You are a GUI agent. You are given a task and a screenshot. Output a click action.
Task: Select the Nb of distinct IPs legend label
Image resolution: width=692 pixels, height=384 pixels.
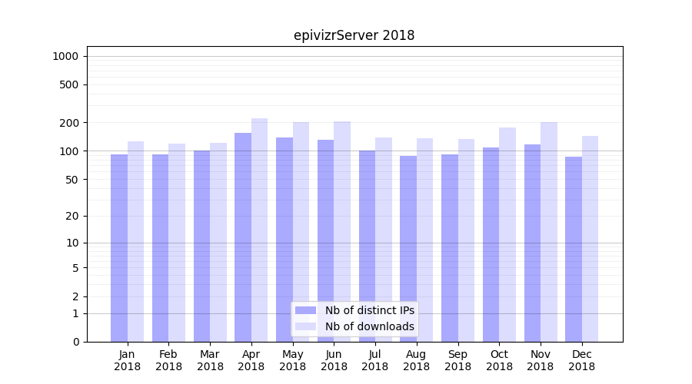coord(369,310)
